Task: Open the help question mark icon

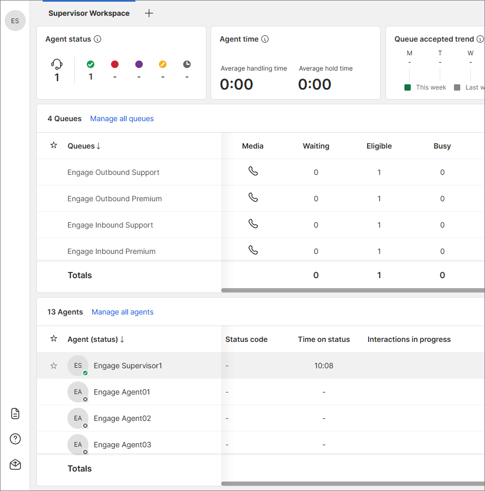Action: (15, 439)
